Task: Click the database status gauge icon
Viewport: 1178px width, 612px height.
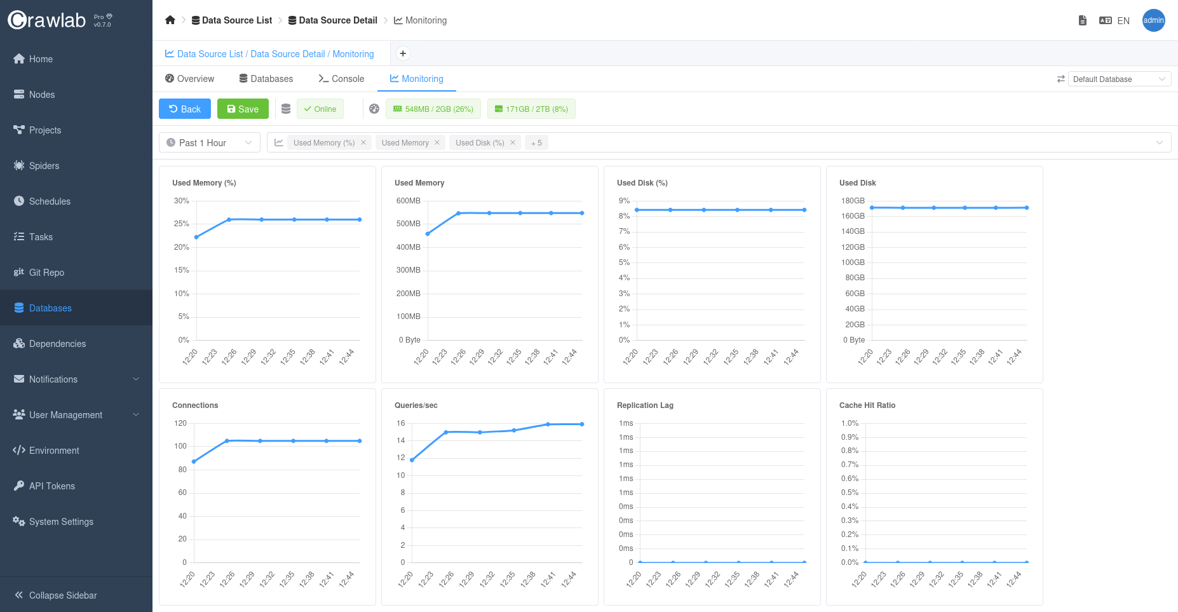Action: (x=374, y=109)
